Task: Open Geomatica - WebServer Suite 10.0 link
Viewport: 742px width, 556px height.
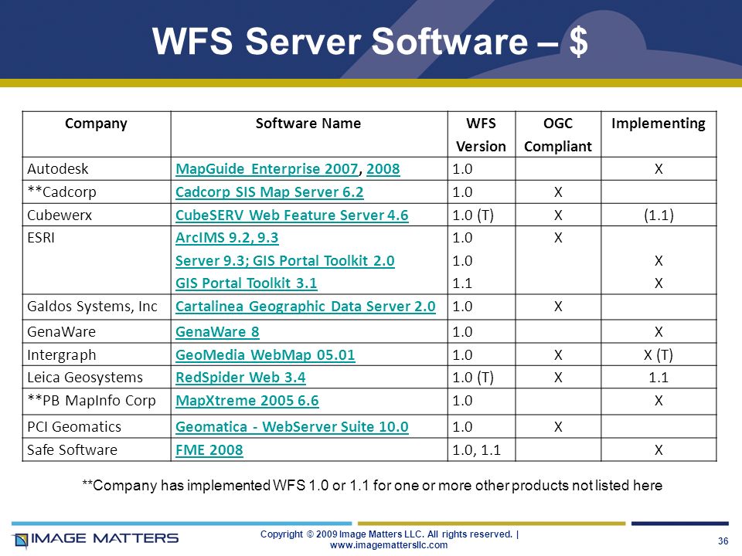Action: click(x=291, y=426)
